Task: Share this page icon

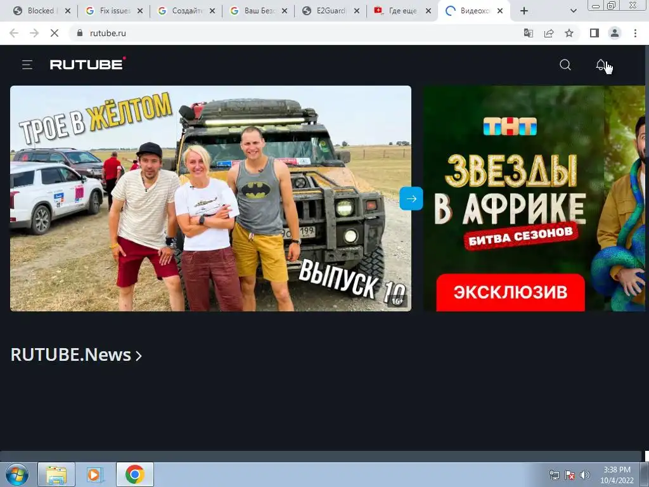Action: [549, 33]
